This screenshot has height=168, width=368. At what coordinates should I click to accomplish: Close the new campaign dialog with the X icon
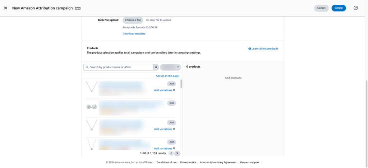tap(6, 8)
